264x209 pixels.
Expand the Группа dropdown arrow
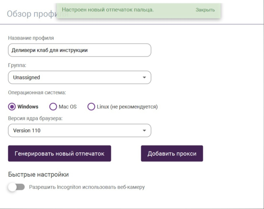pos(144,78)
